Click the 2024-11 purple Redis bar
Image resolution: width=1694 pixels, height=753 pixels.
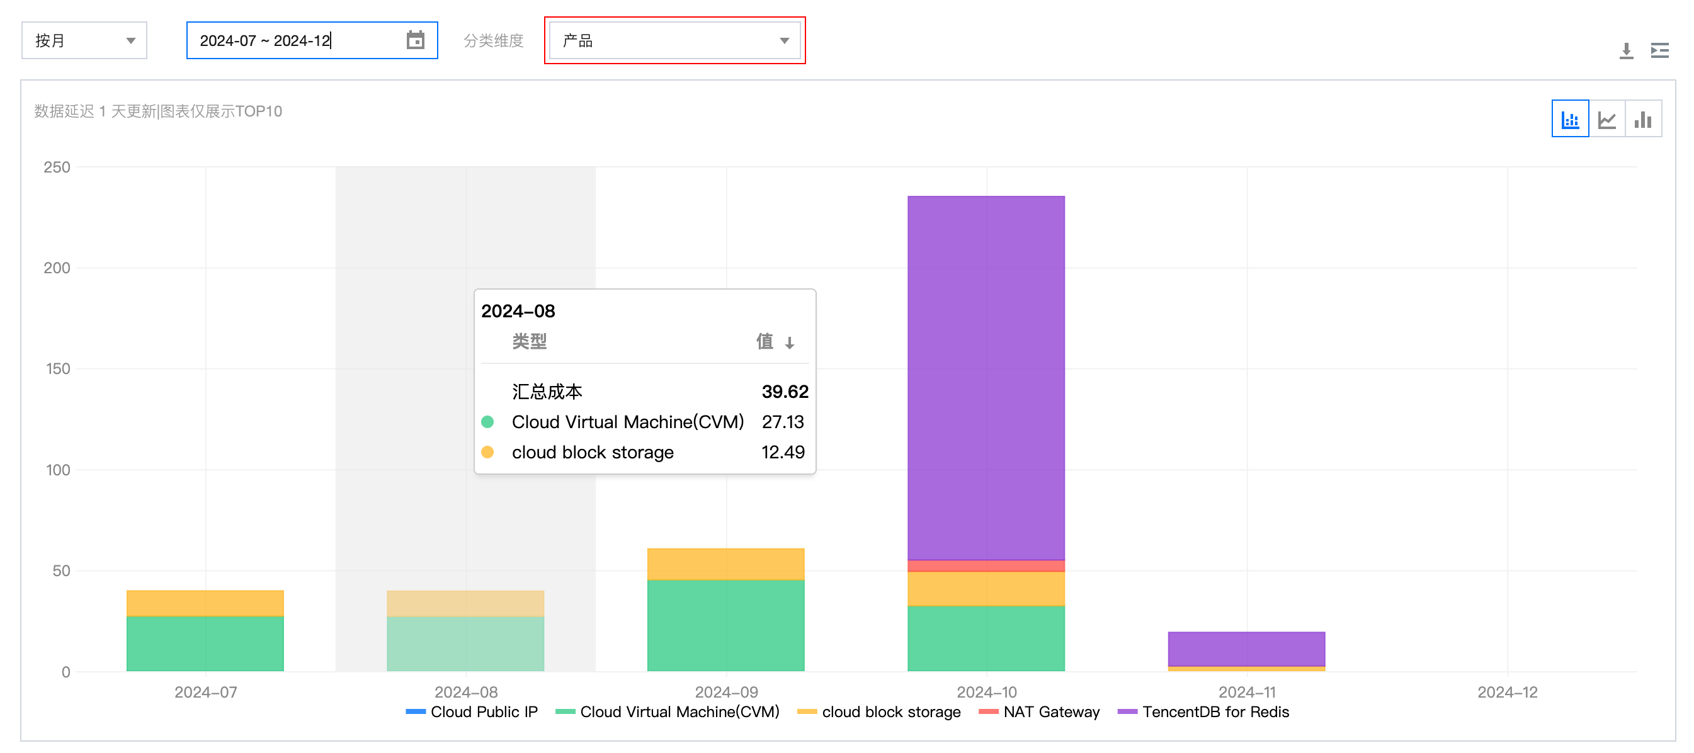pos(1246,648)
